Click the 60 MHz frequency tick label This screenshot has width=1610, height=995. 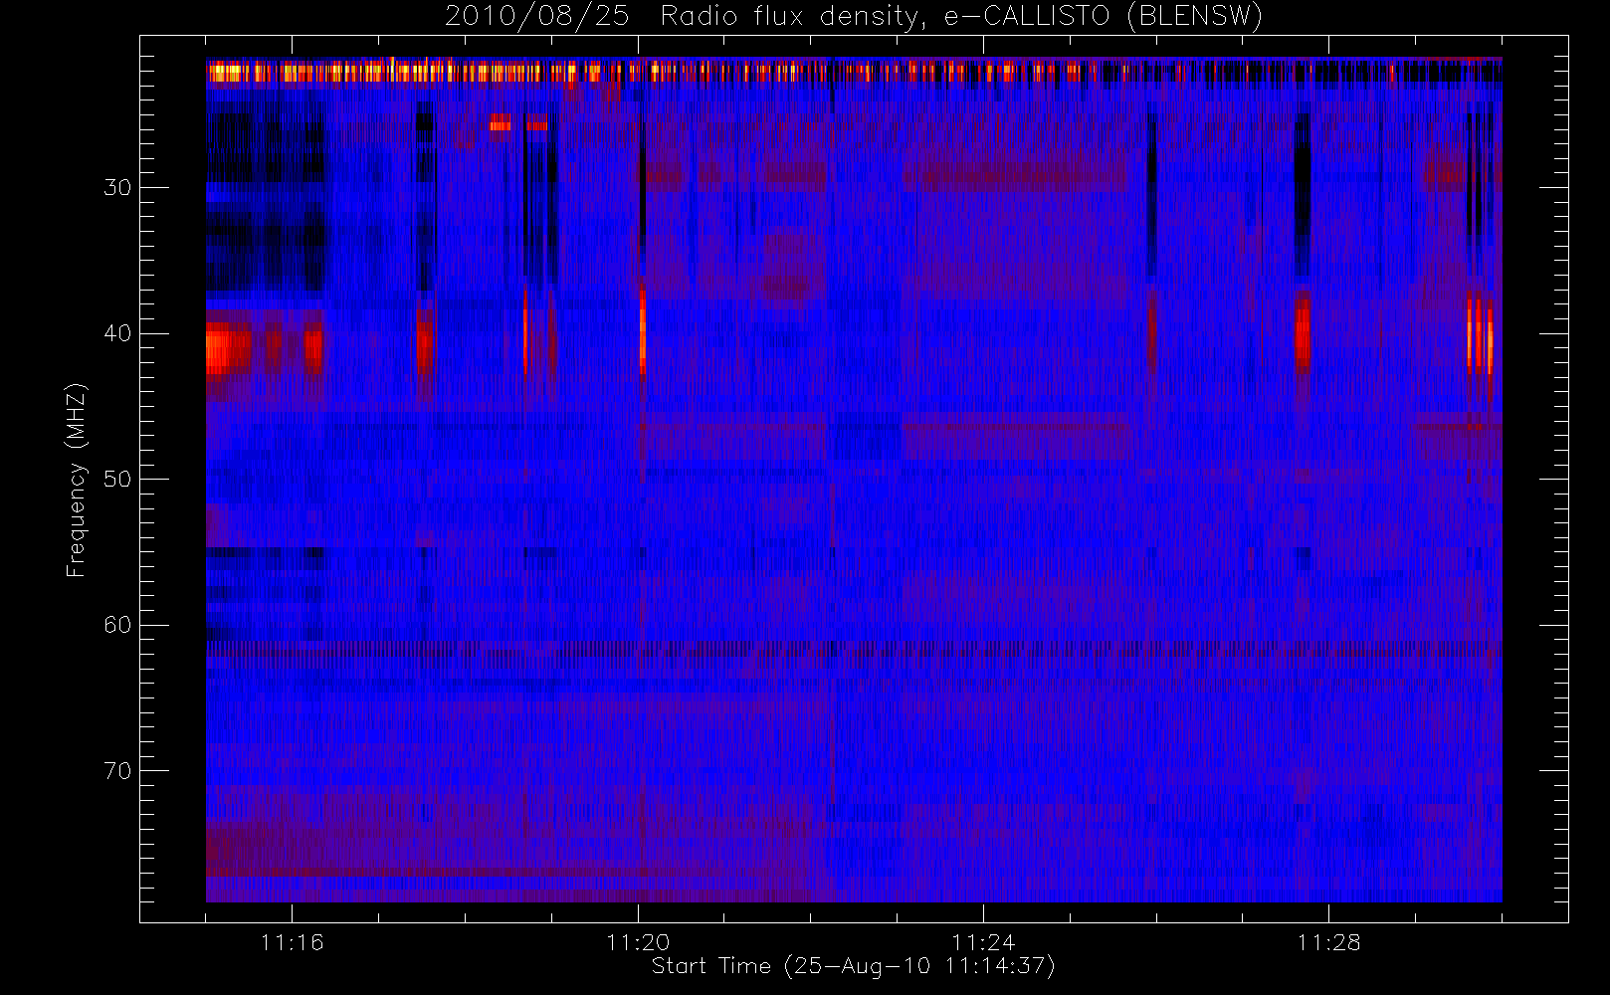[117, 625]
